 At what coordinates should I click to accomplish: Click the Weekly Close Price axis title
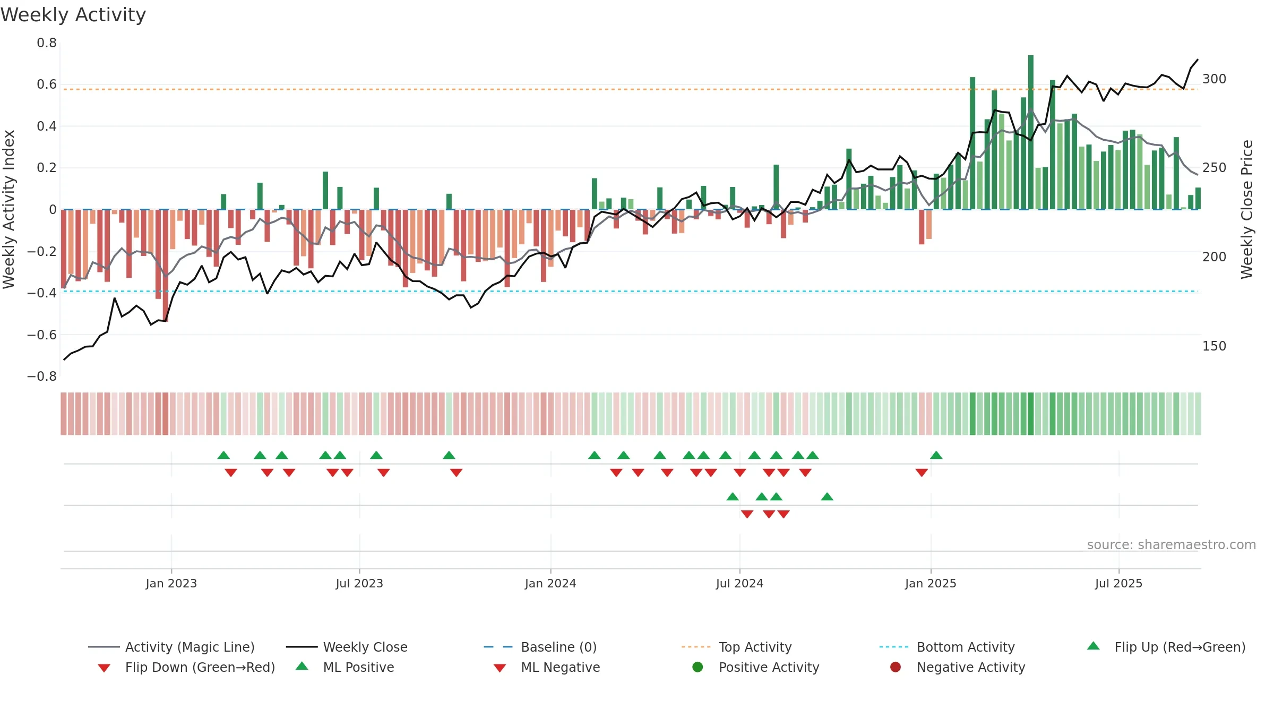1247,210
